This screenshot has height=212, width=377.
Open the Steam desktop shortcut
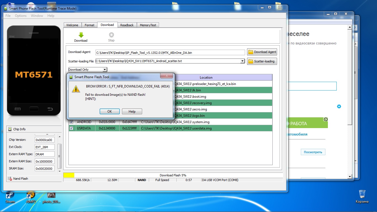[10, 195]
